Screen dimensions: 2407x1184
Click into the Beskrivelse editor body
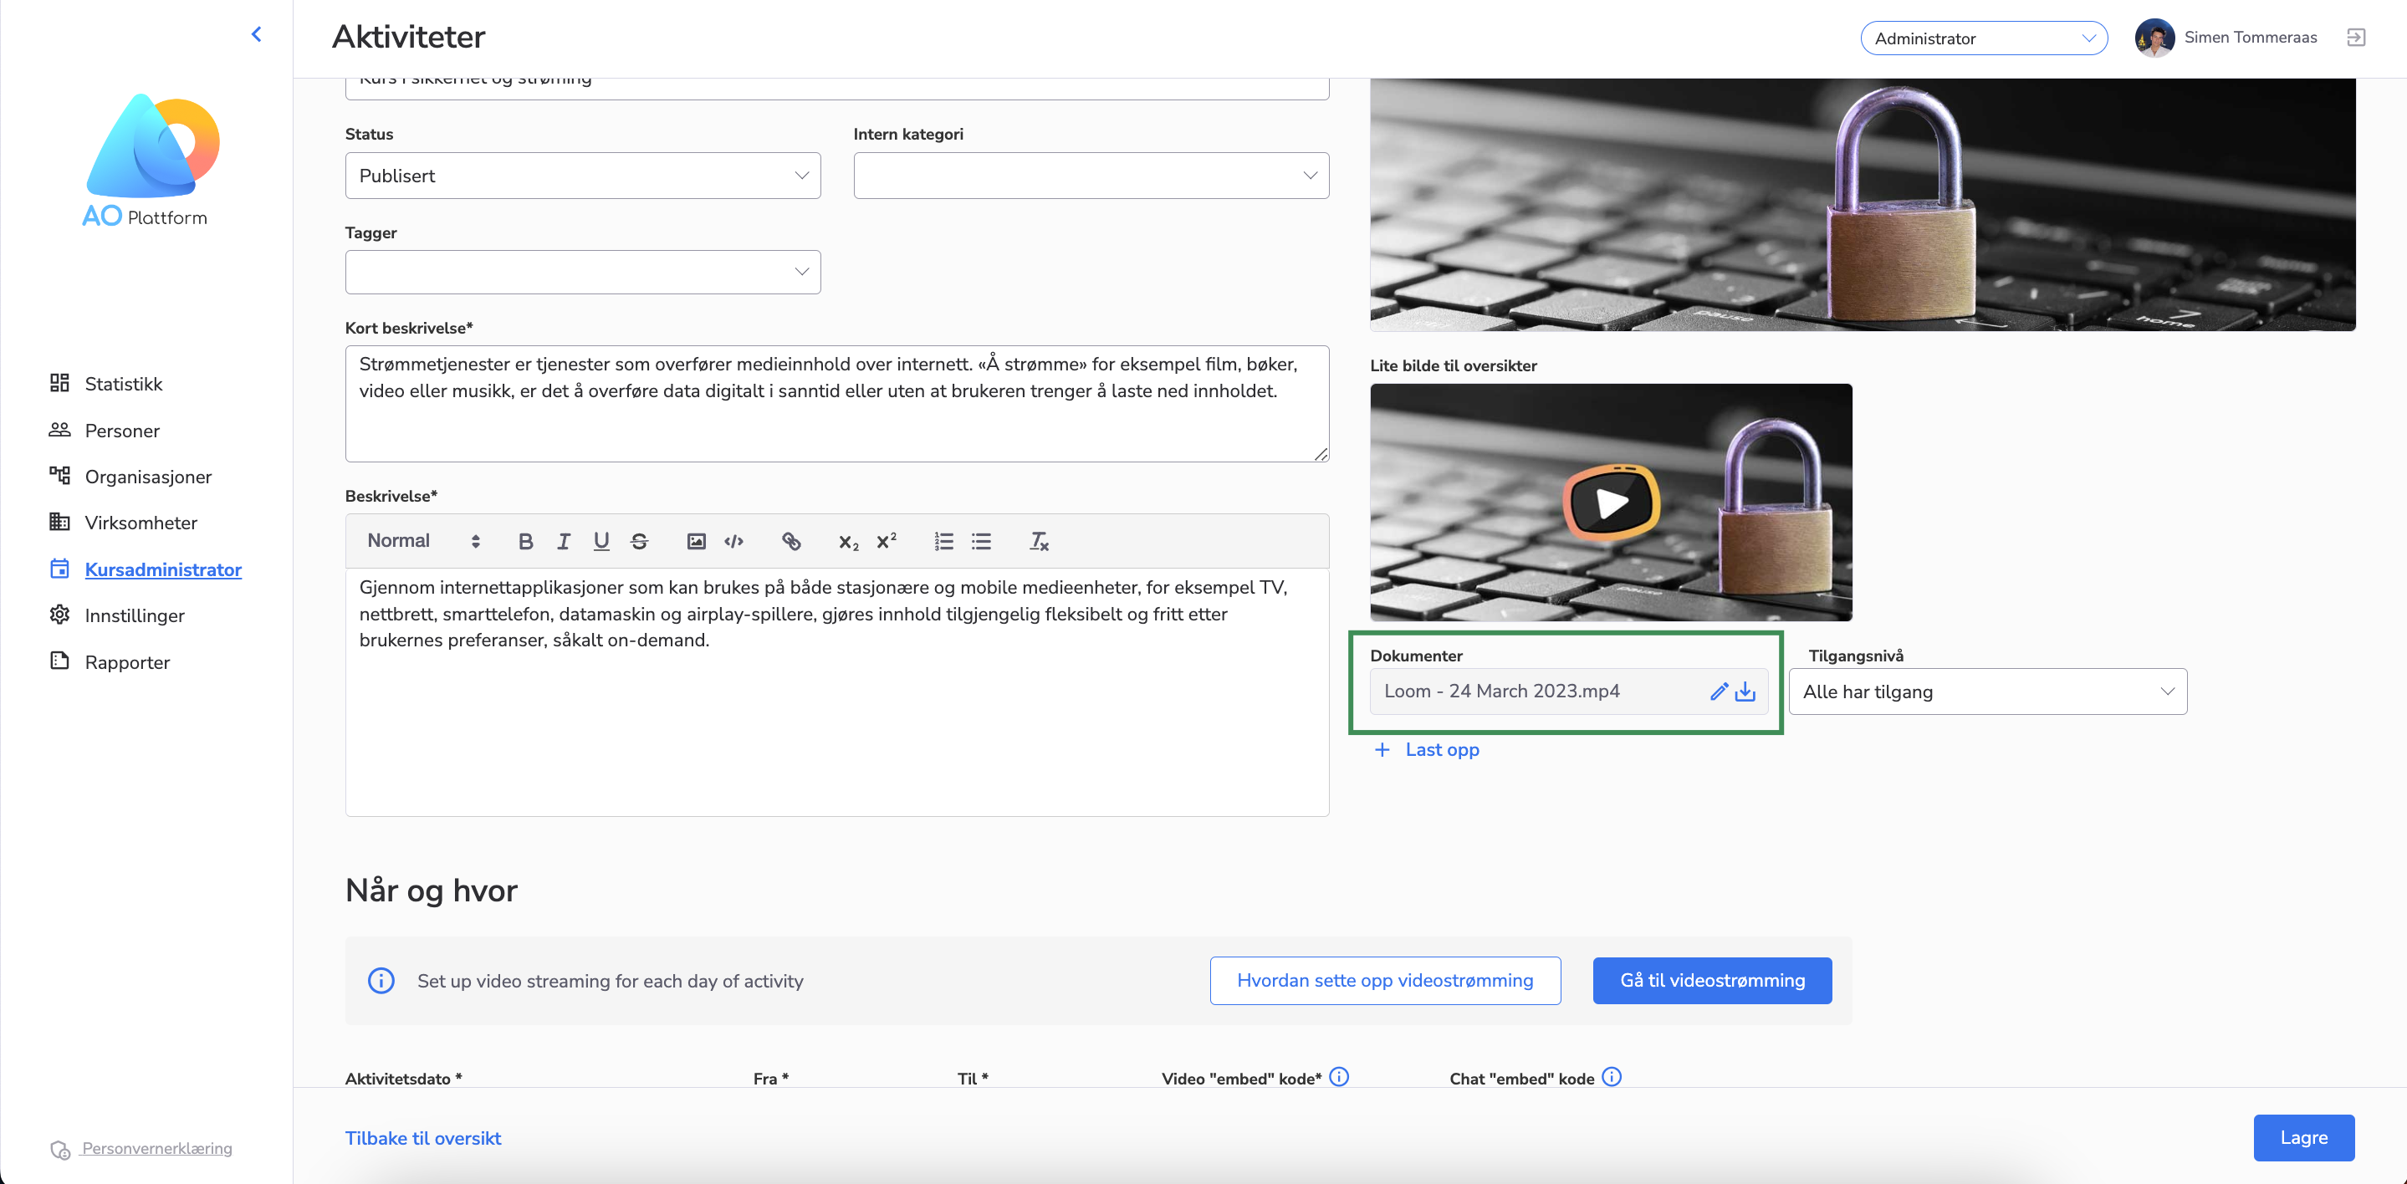[x=836, y=692]
